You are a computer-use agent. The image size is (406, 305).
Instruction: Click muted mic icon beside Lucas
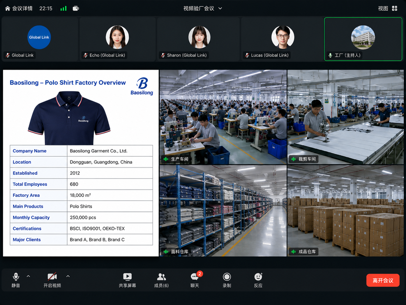pyautogui.click(x=247, y=55)
